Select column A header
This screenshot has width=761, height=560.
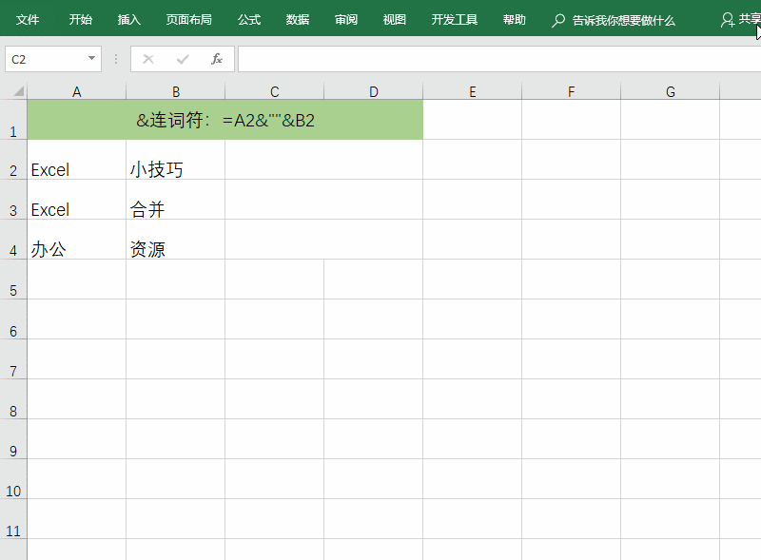coord(77,91)
